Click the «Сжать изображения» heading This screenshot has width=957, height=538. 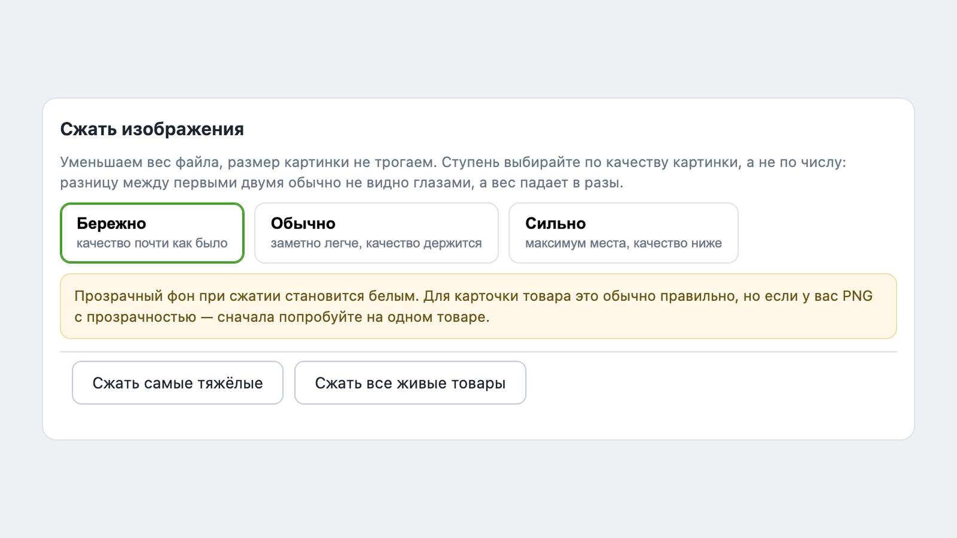coord(152,129)
